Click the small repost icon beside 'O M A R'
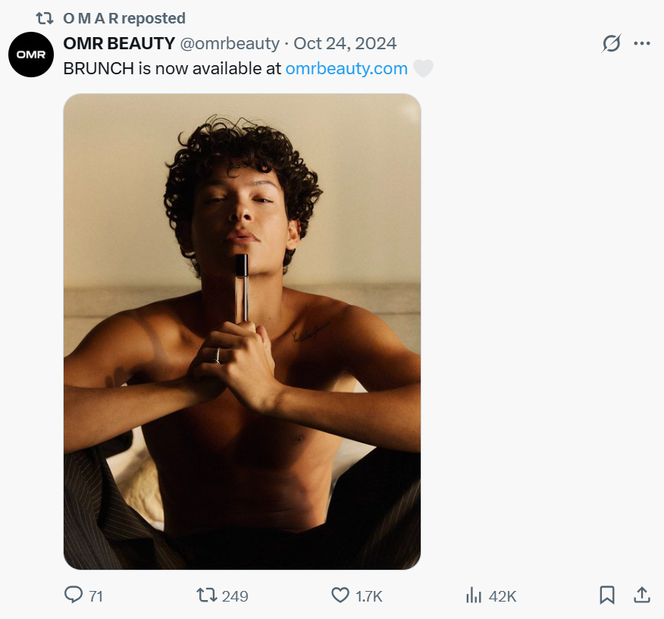 (45, 18)
